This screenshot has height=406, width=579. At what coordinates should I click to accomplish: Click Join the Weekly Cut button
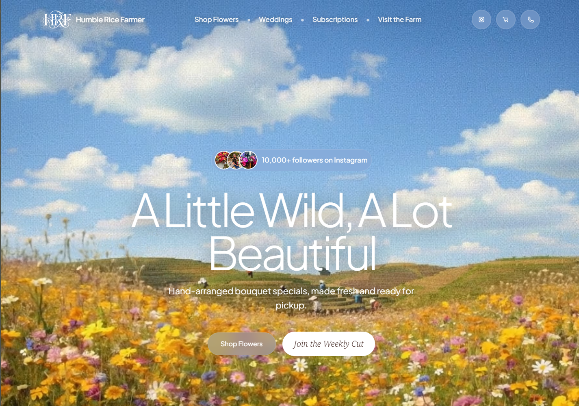pyautogui.click(x=329, y=344)
